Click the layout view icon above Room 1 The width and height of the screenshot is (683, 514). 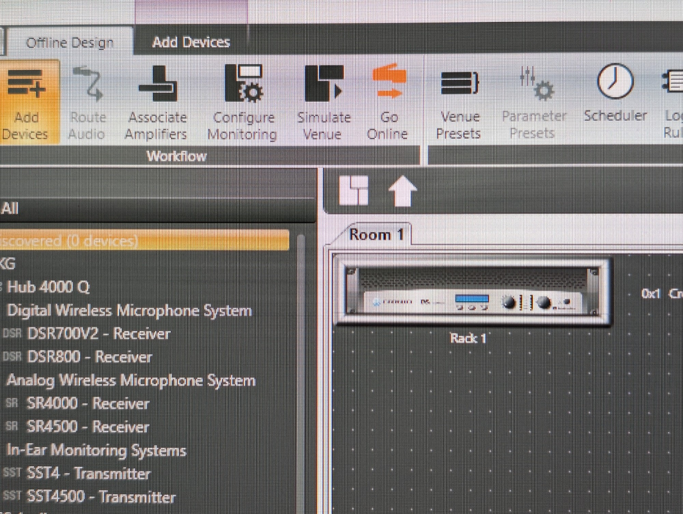pos(354,192)
